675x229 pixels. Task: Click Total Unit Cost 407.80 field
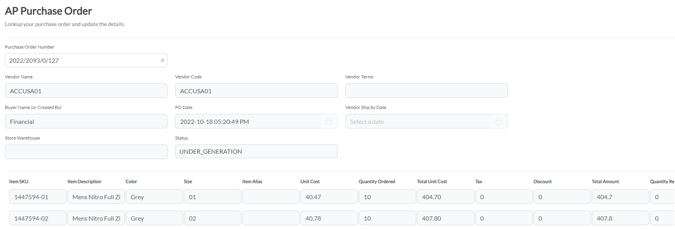point(446,218)
